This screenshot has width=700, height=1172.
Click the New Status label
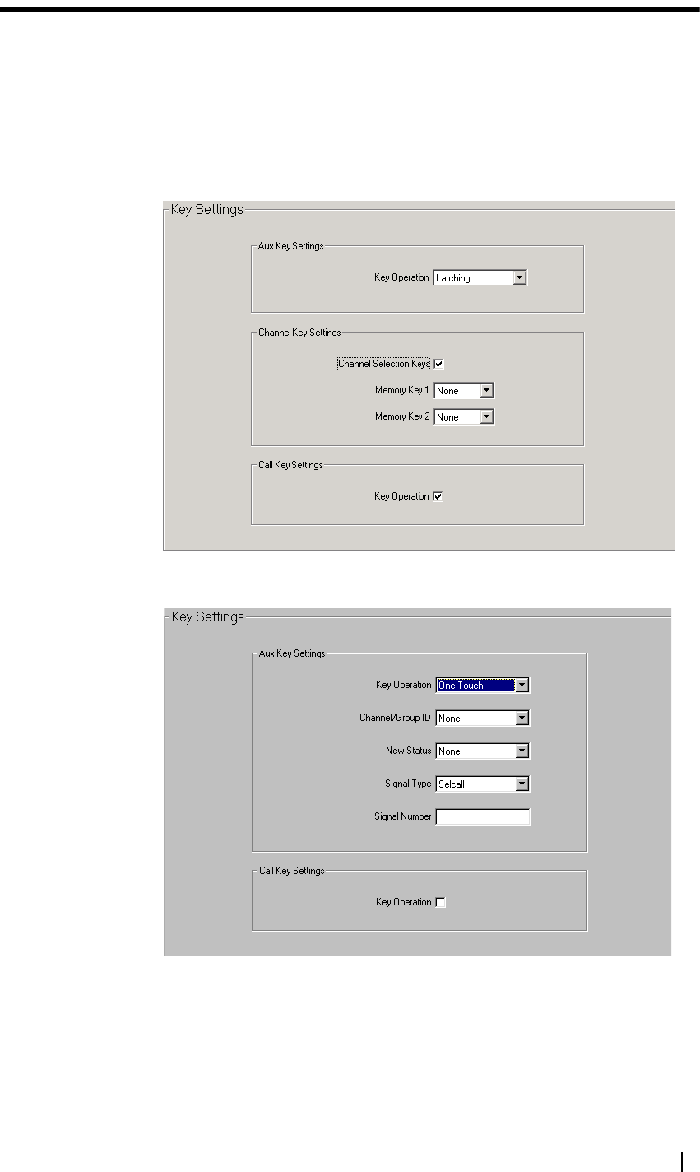409,751
